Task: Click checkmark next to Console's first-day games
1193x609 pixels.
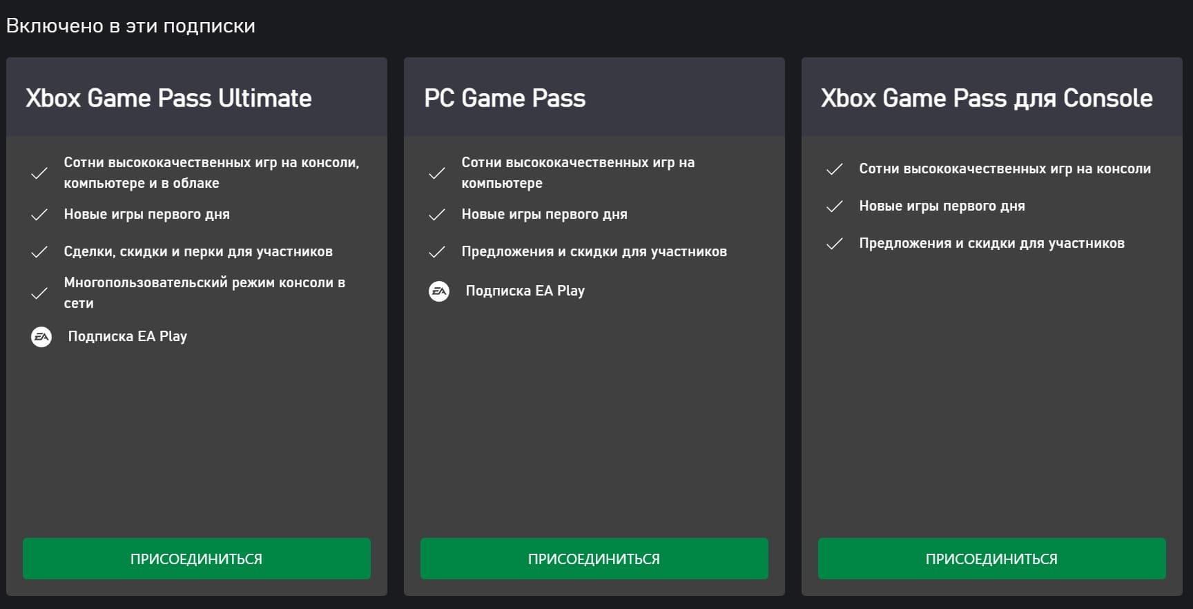Action: coord(835,206)
